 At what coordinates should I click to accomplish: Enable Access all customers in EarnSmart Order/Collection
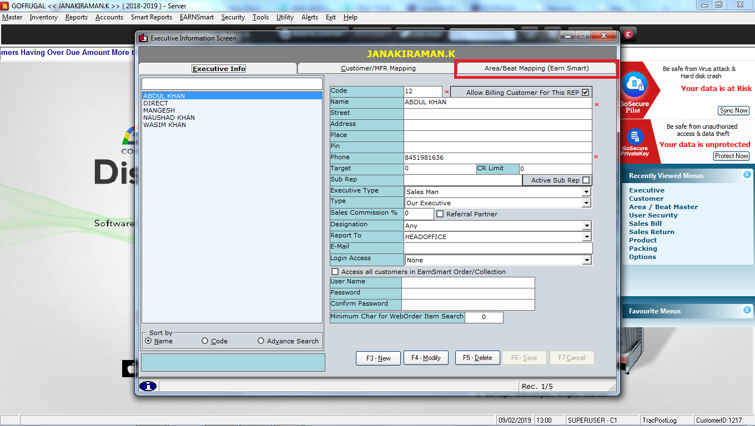click(x=335, y=272)
